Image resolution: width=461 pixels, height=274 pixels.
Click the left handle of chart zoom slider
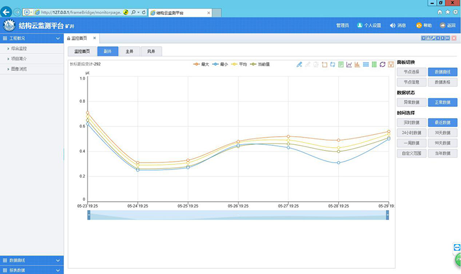pyautogui.click(x=89, y=215)
